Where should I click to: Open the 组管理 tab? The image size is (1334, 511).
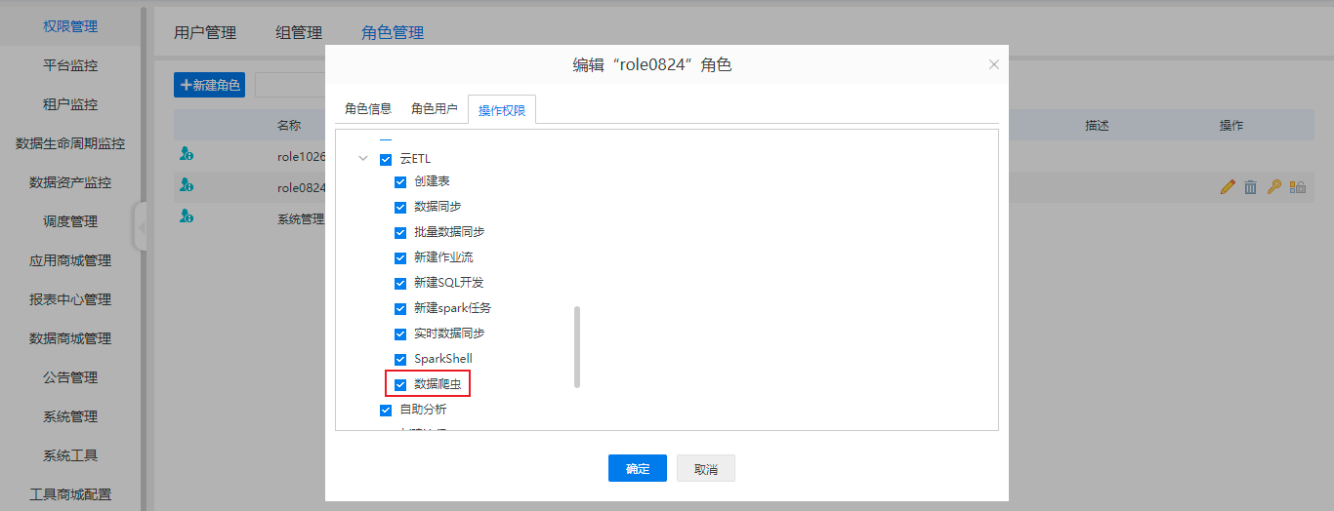click(x=299, y=32)
